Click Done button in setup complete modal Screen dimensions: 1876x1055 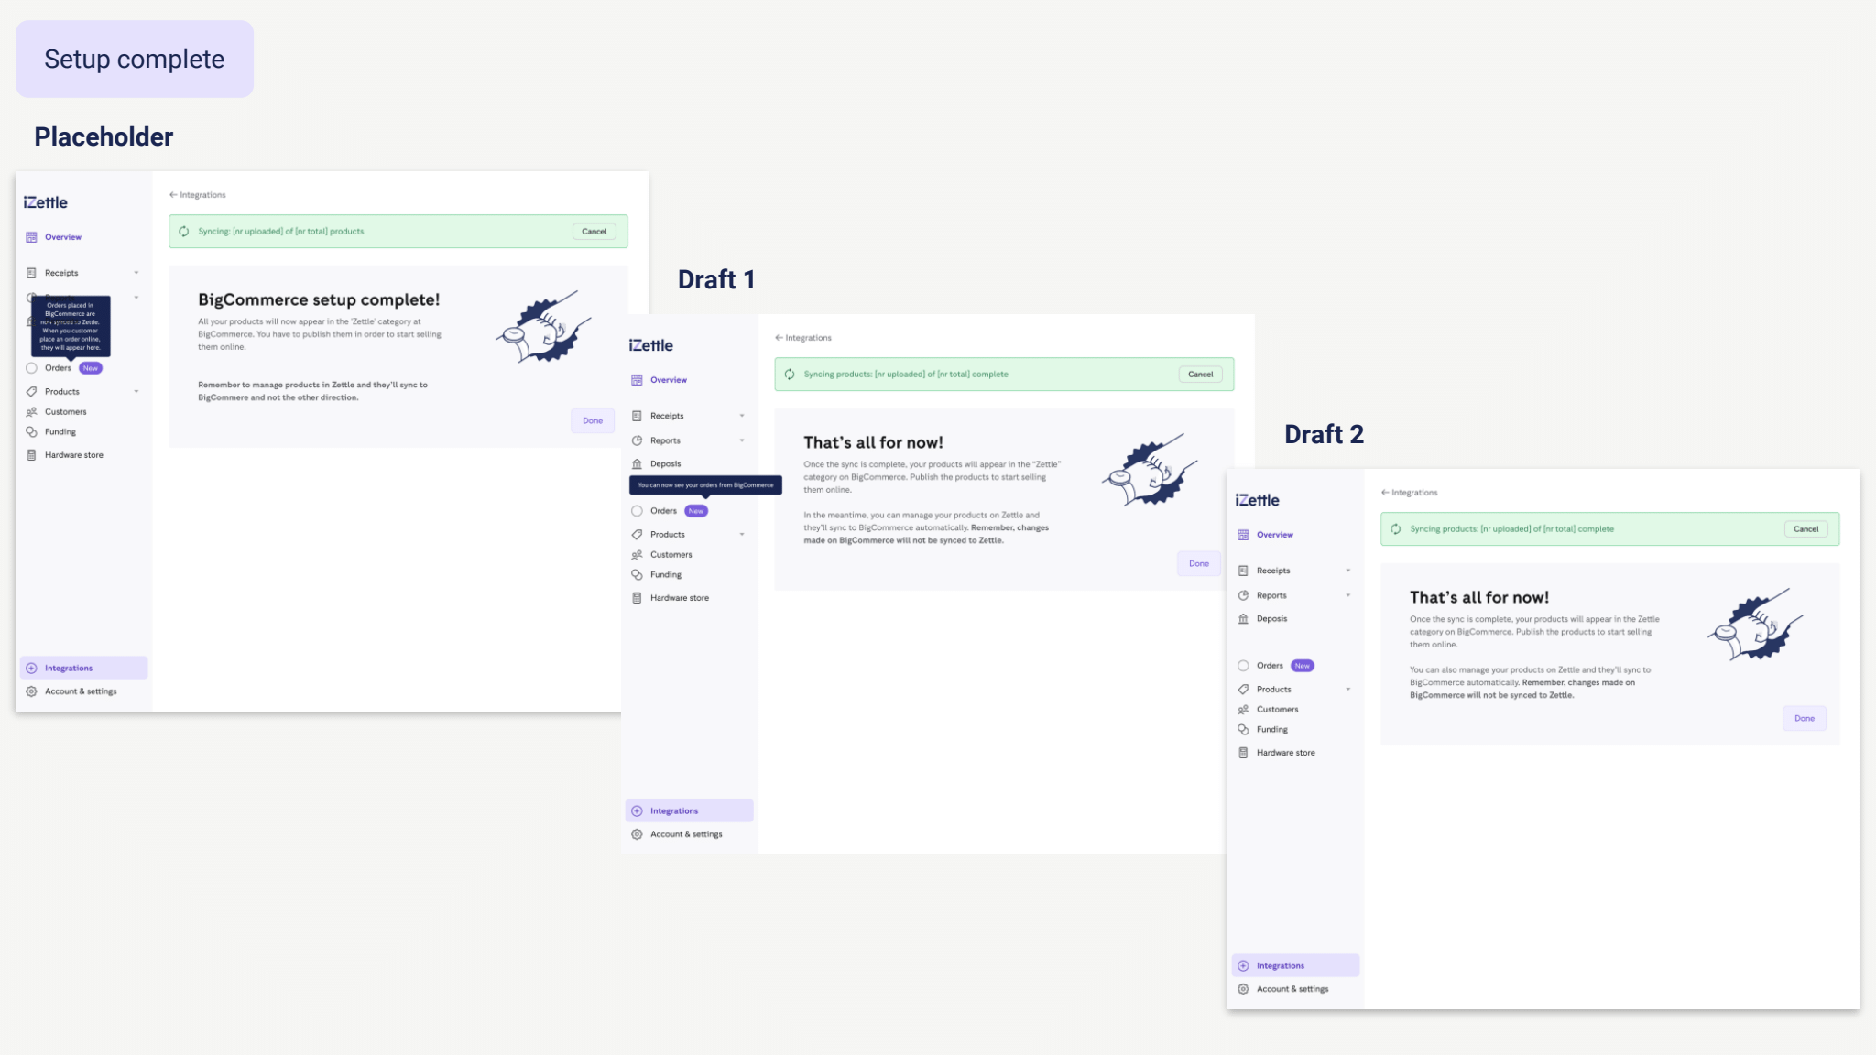tap(592, 420)
